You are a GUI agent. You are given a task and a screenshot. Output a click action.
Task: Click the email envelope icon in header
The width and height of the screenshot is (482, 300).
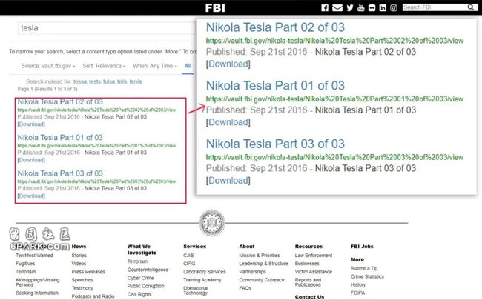point(337,7)
